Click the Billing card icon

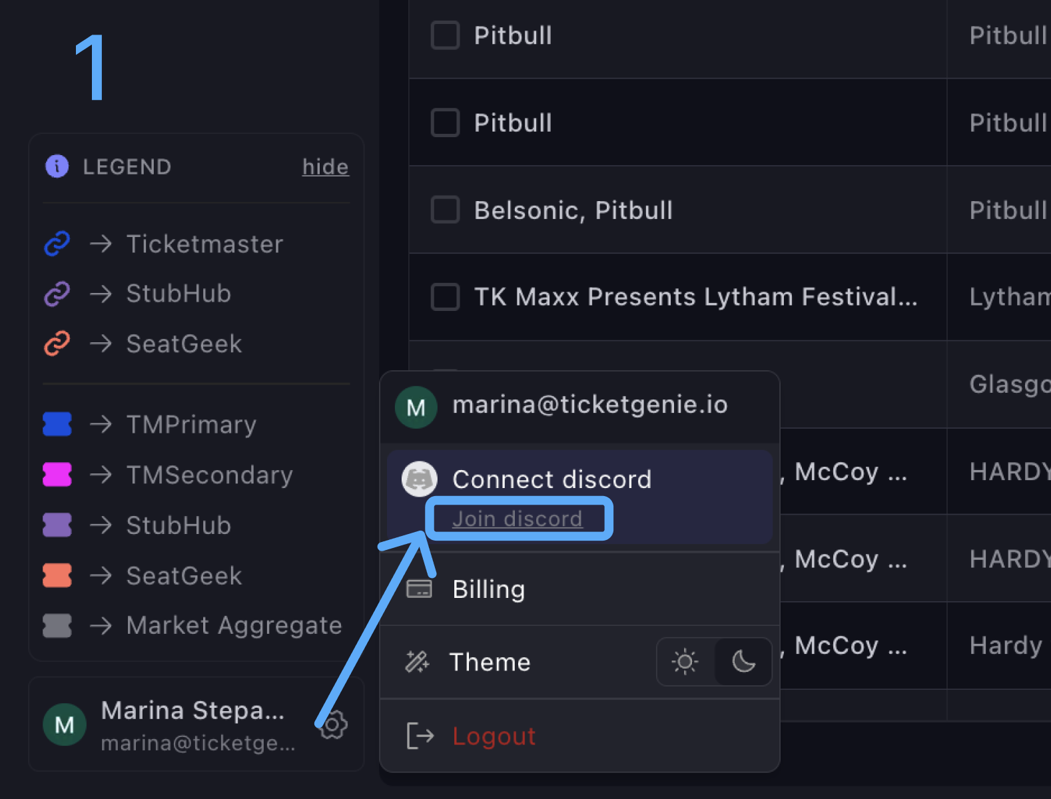(x=419, y=589)
